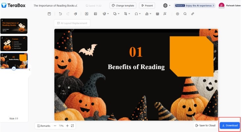Open the Remarks panel

point(44,126)
